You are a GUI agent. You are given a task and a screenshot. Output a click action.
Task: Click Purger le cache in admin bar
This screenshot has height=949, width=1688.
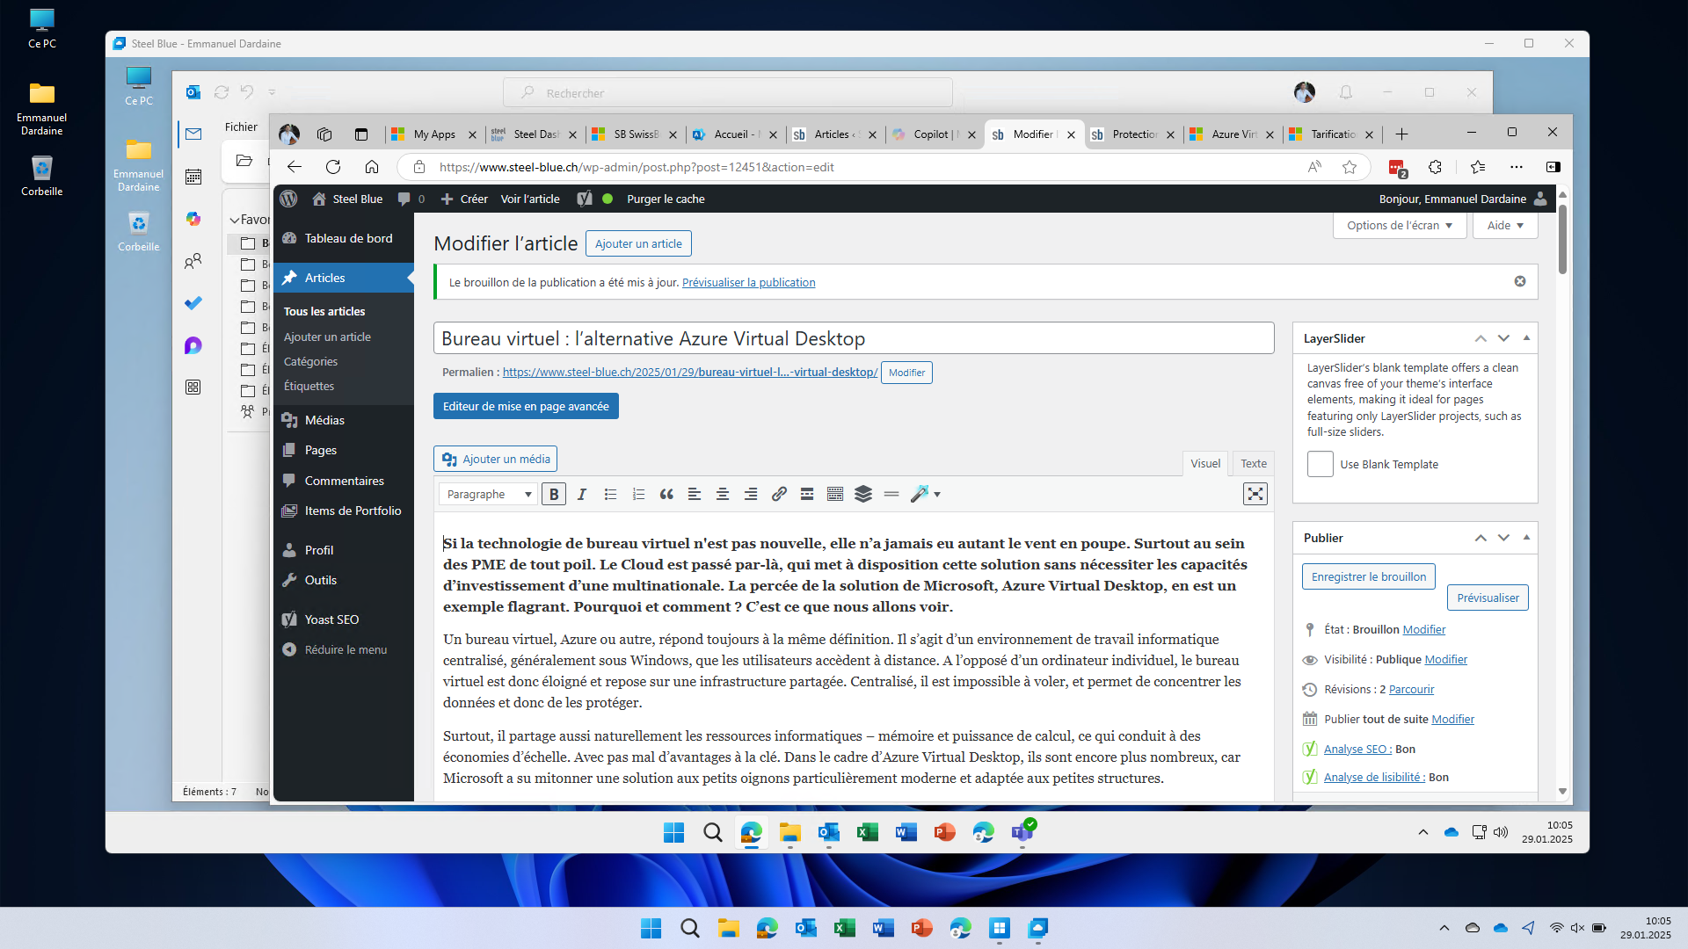pos(666,199)
